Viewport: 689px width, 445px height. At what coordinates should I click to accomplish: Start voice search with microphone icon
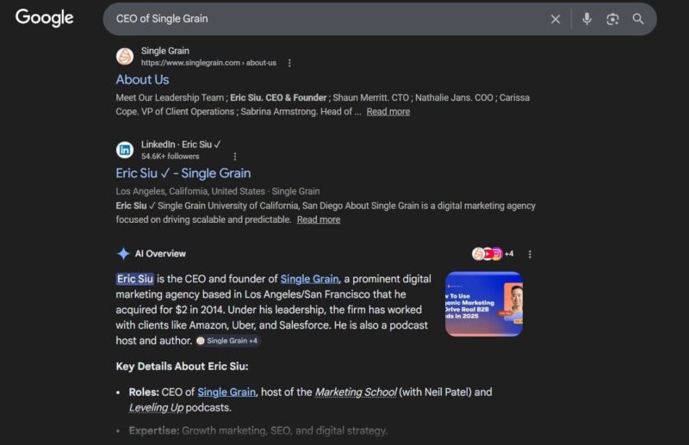click(x=587, y=18)
